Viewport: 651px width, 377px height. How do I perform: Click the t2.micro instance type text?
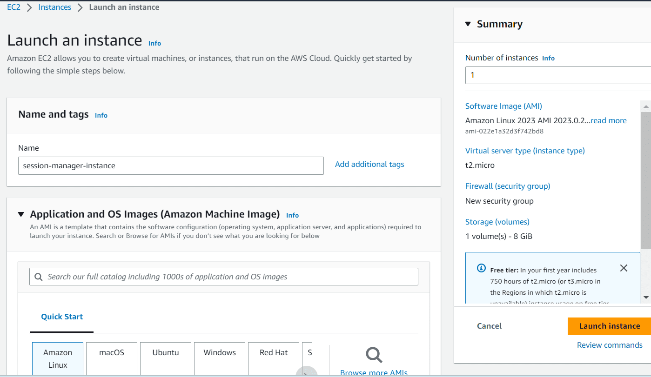point(480,165)
